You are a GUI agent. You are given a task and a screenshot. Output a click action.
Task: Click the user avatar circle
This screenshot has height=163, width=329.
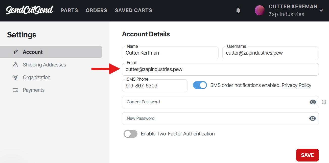pos(260,10)
